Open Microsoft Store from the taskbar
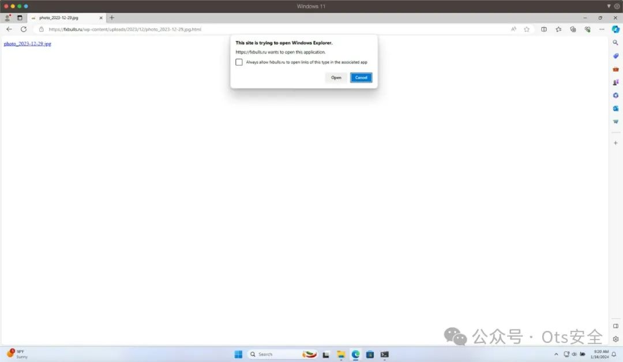Screen dimensions: 623x362 (370, 355)
